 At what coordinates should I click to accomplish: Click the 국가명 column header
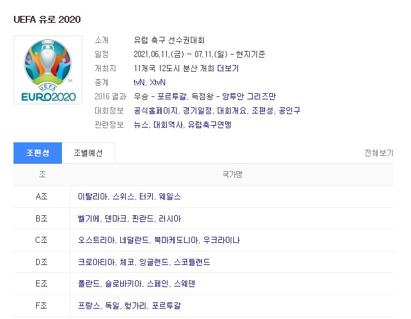point(232,175)
